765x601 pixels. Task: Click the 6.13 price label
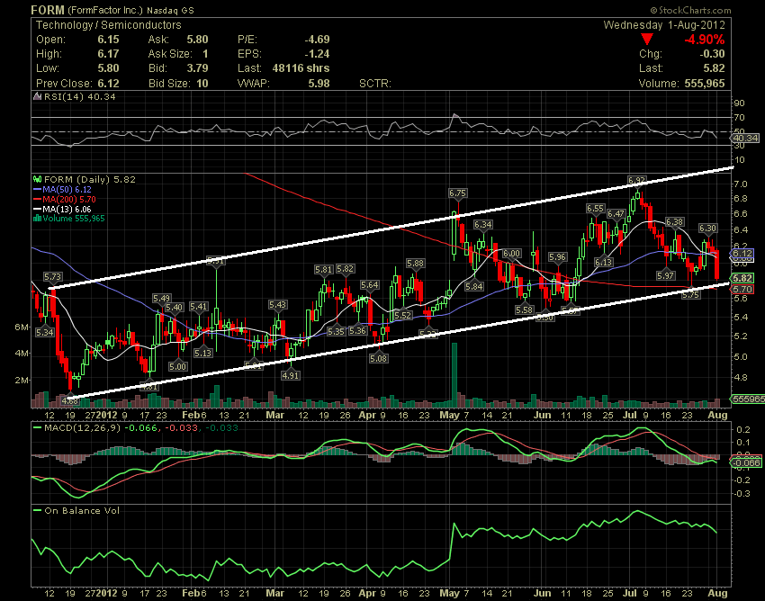coord(604,262)
